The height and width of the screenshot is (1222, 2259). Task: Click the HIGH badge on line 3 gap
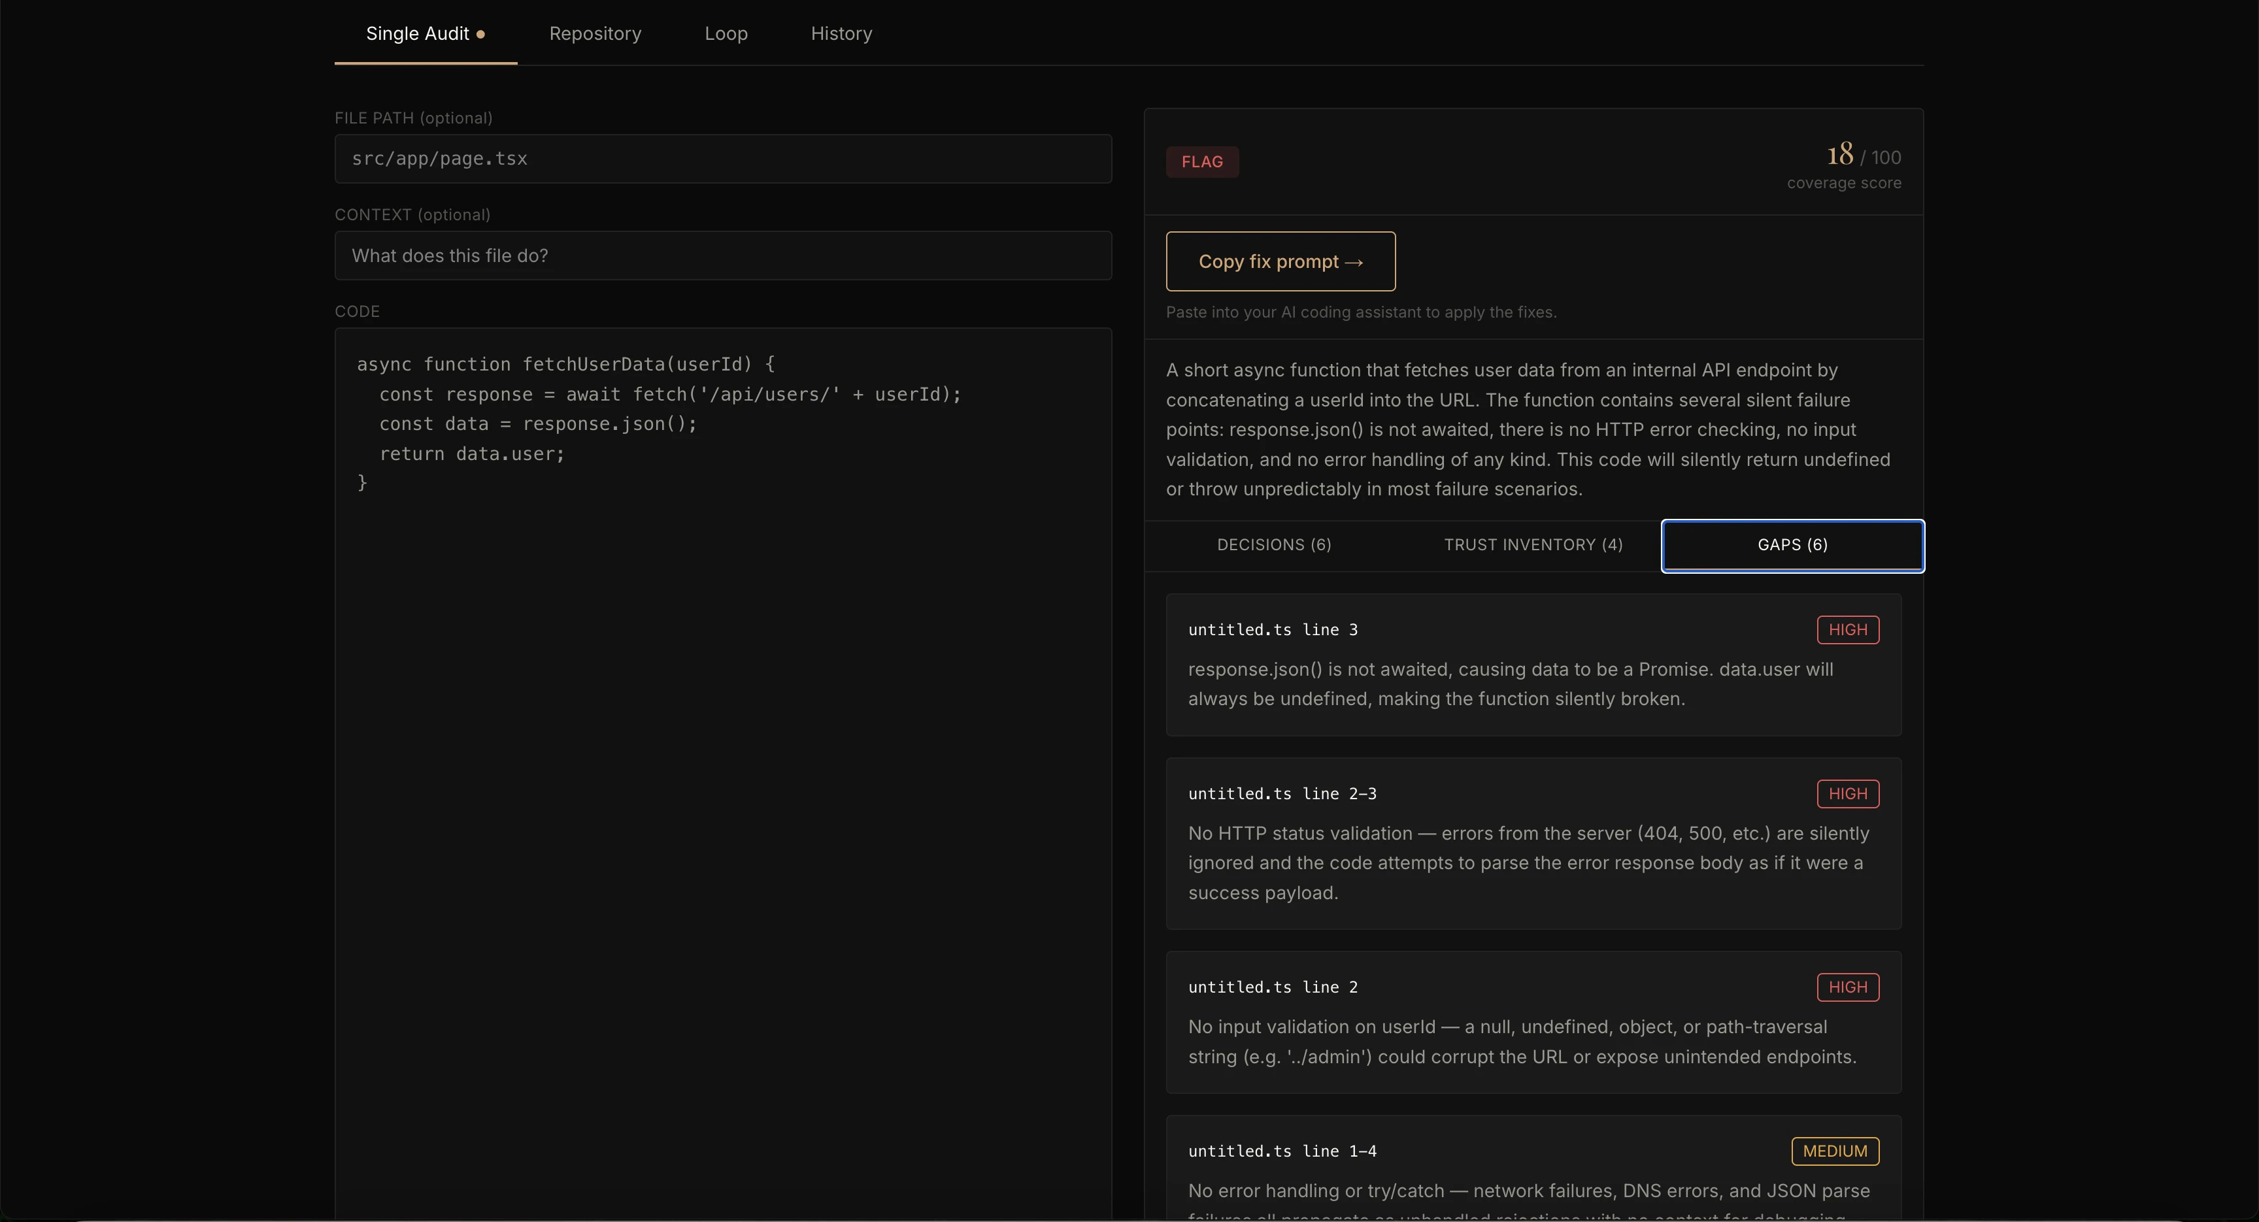coord(1848,629)
